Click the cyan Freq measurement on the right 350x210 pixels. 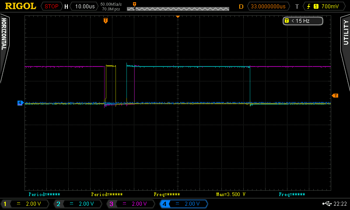click(x=292, y=194)
